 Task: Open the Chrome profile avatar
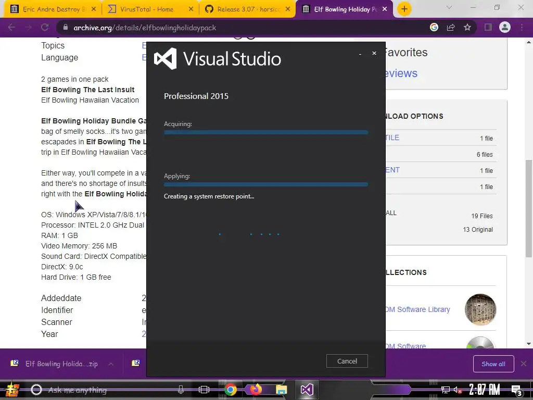505,27
